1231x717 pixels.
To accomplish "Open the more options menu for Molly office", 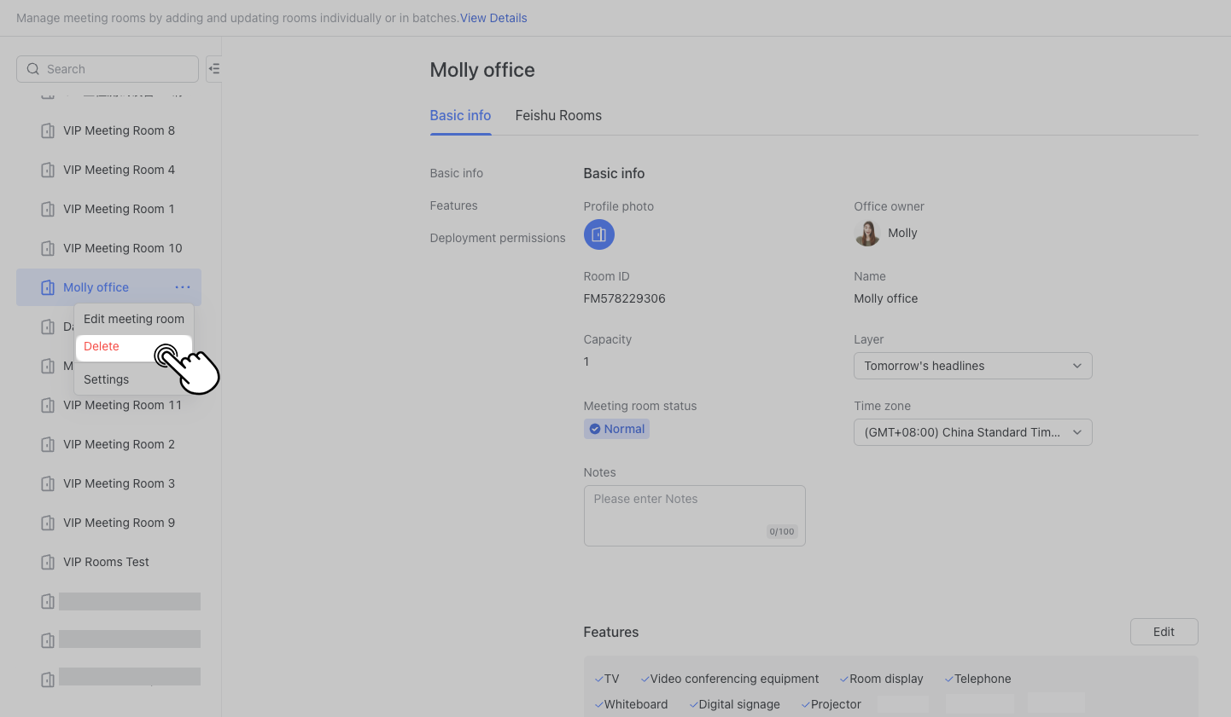I will [x=183, y=287].
